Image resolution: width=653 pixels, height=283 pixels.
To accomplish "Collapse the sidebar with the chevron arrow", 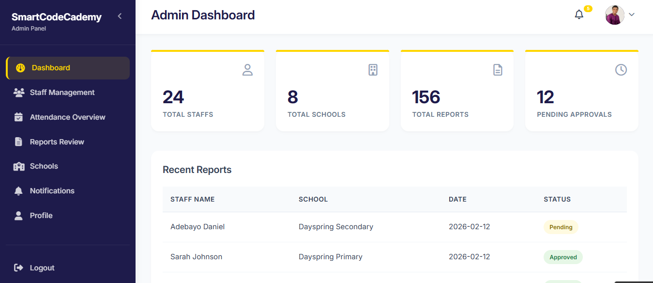I will [120, 16].
